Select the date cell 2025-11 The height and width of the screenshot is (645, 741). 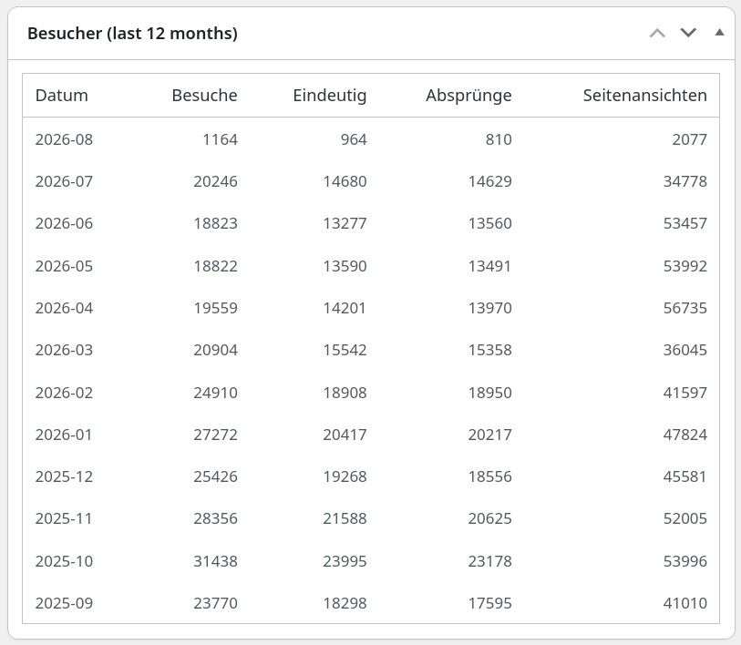point(64,519)
